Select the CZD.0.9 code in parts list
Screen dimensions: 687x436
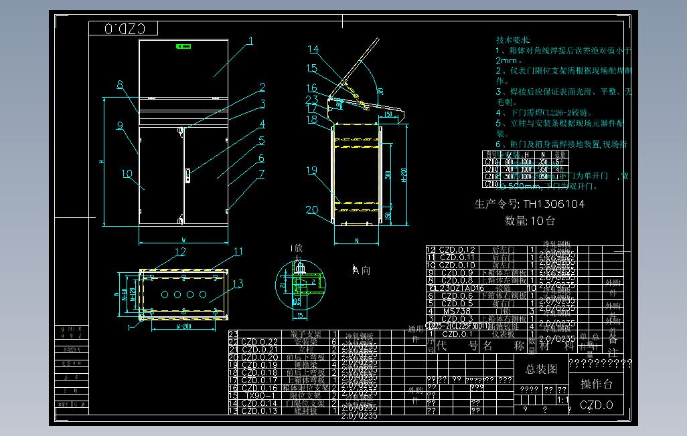[457, 273]
